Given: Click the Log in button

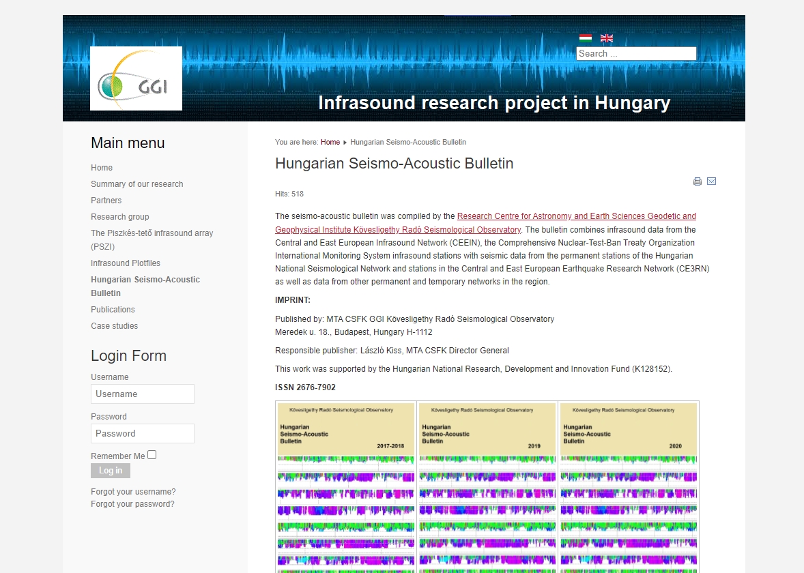Looking at the screenshot, I should tap(111, 471).
